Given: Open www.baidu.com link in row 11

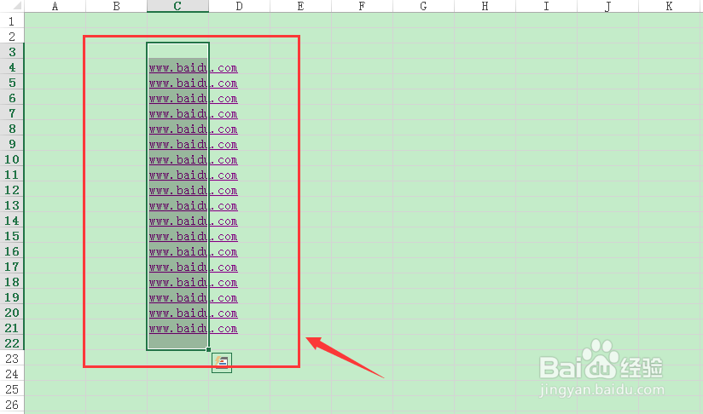Looking at the screenshot, I should click(193, 175).
